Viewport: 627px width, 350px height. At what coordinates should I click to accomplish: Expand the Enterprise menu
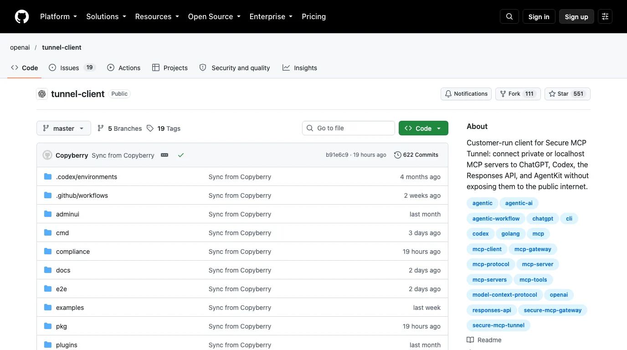(x=271, y=16)
